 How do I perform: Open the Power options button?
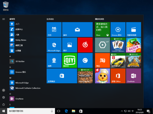click(x=4, y=105)
